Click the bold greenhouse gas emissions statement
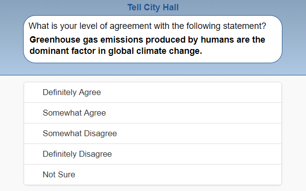Image resolution: width=306 pixels, height=191 pixels. (x=147, y=45)
